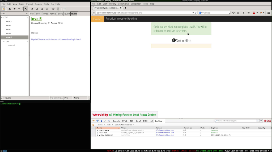Click the Google search field
This screenshot has width=272, height=152.
(215, 13)
